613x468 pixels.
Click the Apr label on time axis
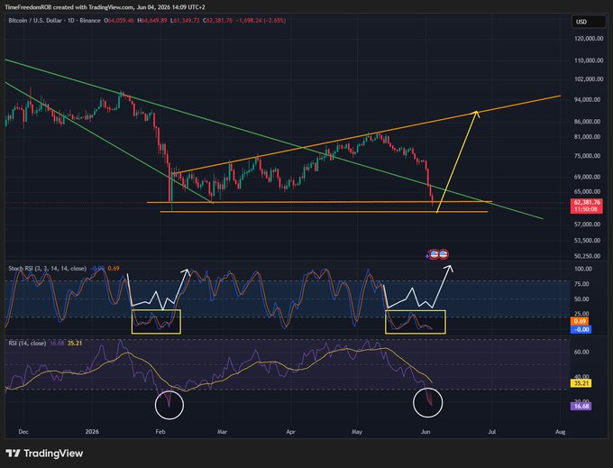[290, 432]
